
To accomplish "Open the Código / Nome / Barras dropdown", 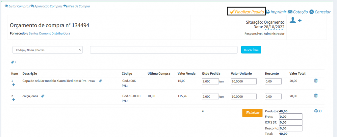I will [x=47, y=50].
